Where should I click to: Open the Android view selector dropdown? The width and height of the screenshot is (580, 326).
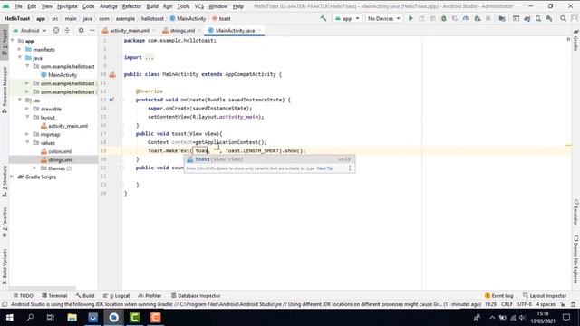(x=30, y=30)
